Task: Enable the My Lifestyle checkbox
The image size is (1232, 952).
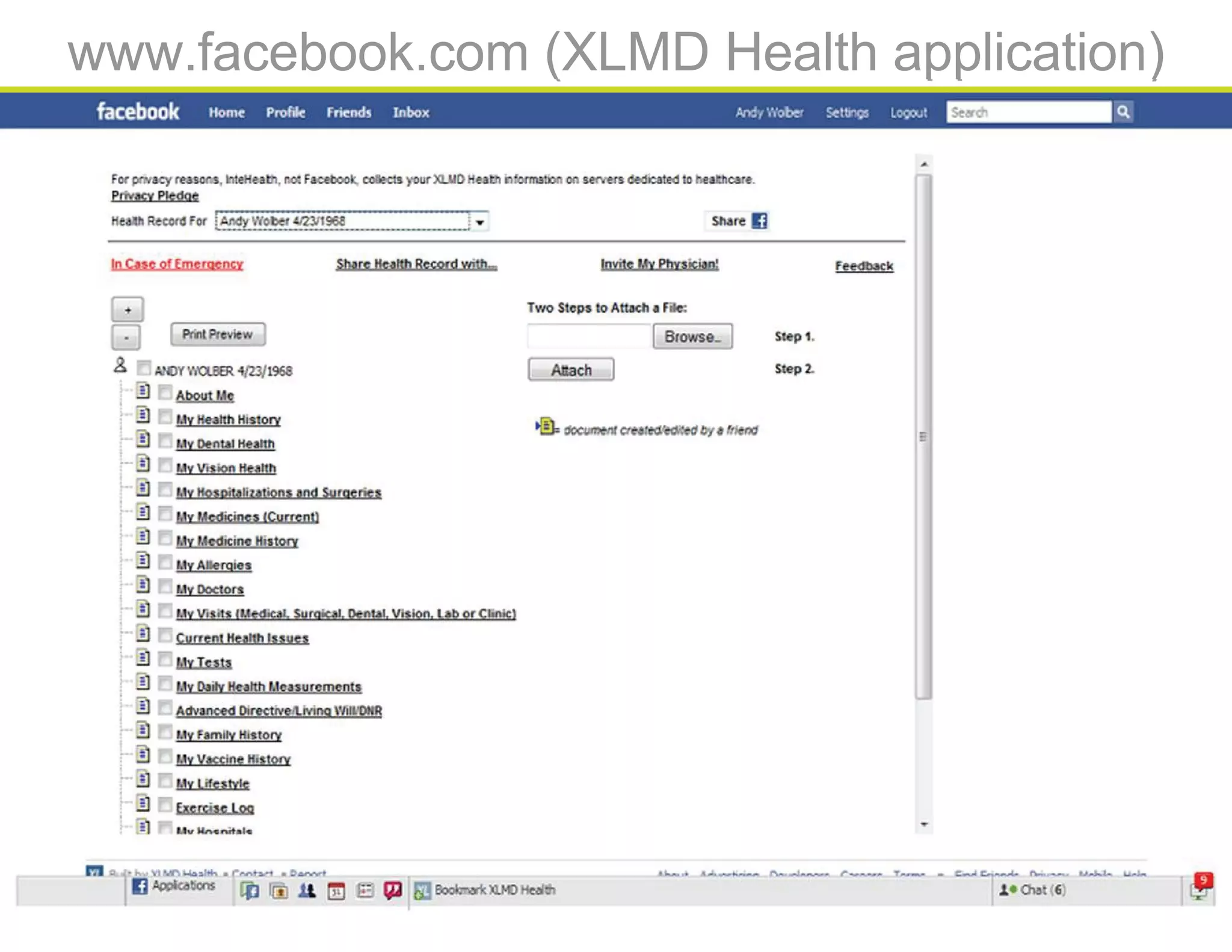Action: click(165, 781)
